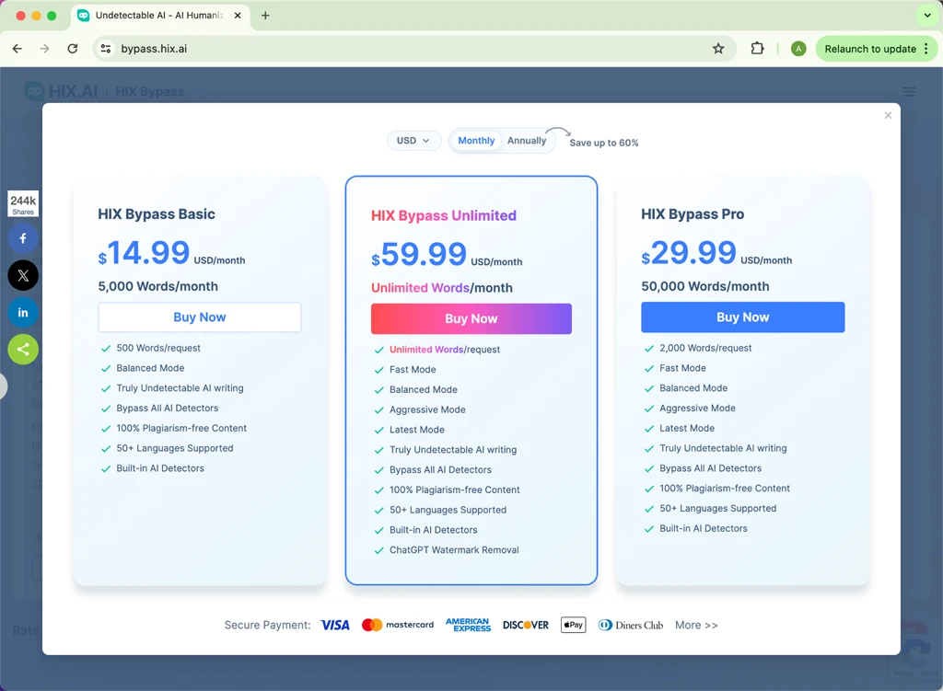The height and width of the screenshot is (691, 943).
Task: Click HIX Bypass header link
Action: pos(150,92)
